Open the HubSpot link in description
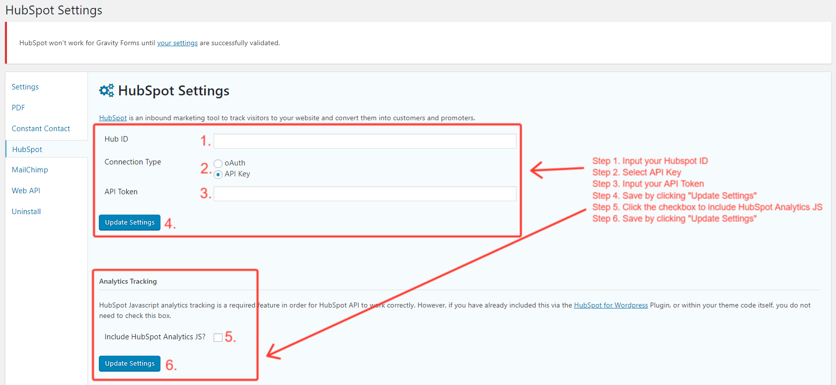Viewport: 836px width, 385px height. [x=113, y=118]
